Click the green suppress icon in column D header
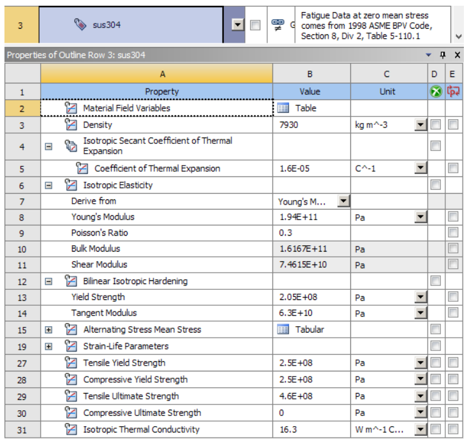The image size is (469, 444). click(436, 91)
